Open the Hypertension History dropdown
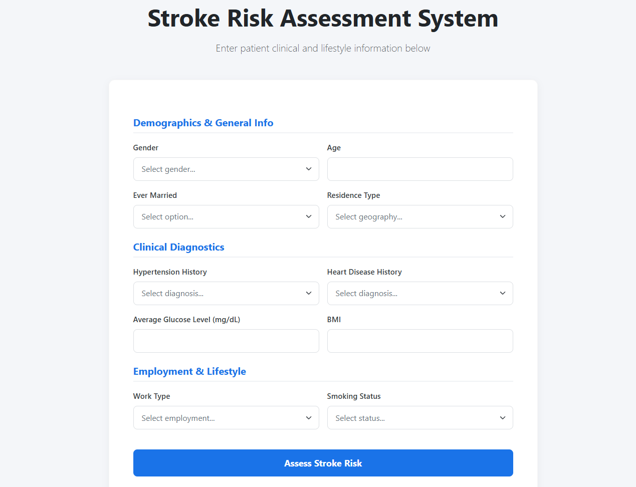The image size is (636, 487). point(226,294)
